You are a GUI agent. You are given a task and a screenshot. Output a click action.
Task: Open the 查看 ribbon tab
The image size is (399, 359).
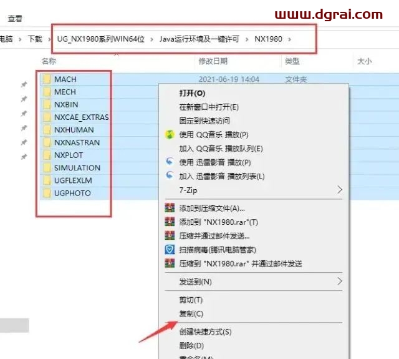(15, 18)
